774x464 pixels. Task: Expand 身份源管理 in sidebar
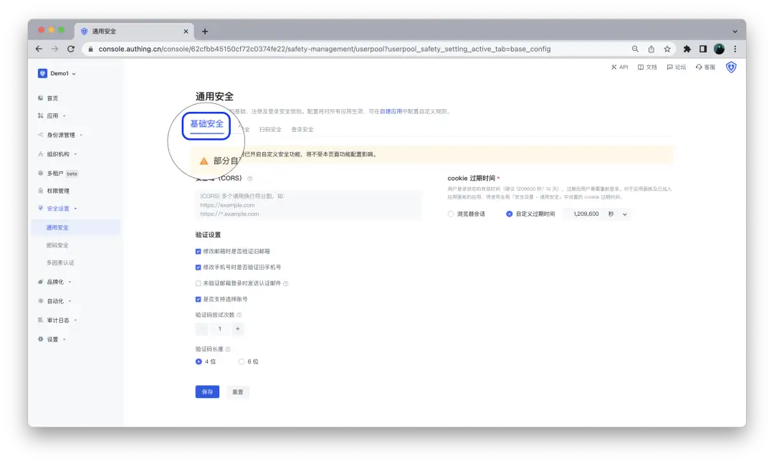(61, 135)
